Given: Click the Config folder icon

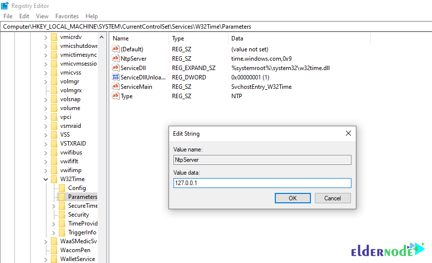Looking at the screenshot, I should pyautogui.click(x=62, y=188).
